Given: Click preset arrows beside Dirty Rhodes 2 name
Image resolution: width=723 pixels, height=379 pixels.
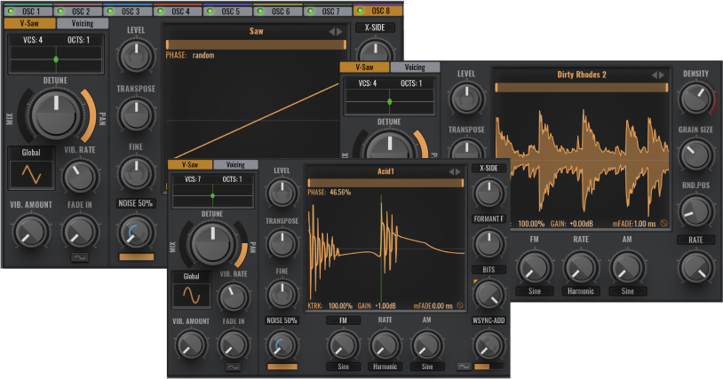Looking at the screenshot, I should (658, 75).
